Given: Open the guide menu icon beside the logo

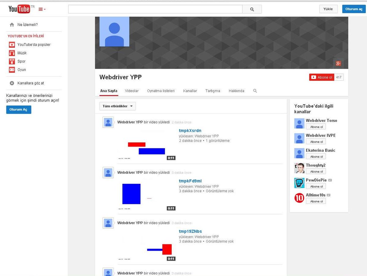Looking at the screenshot, I should point(42,9).
